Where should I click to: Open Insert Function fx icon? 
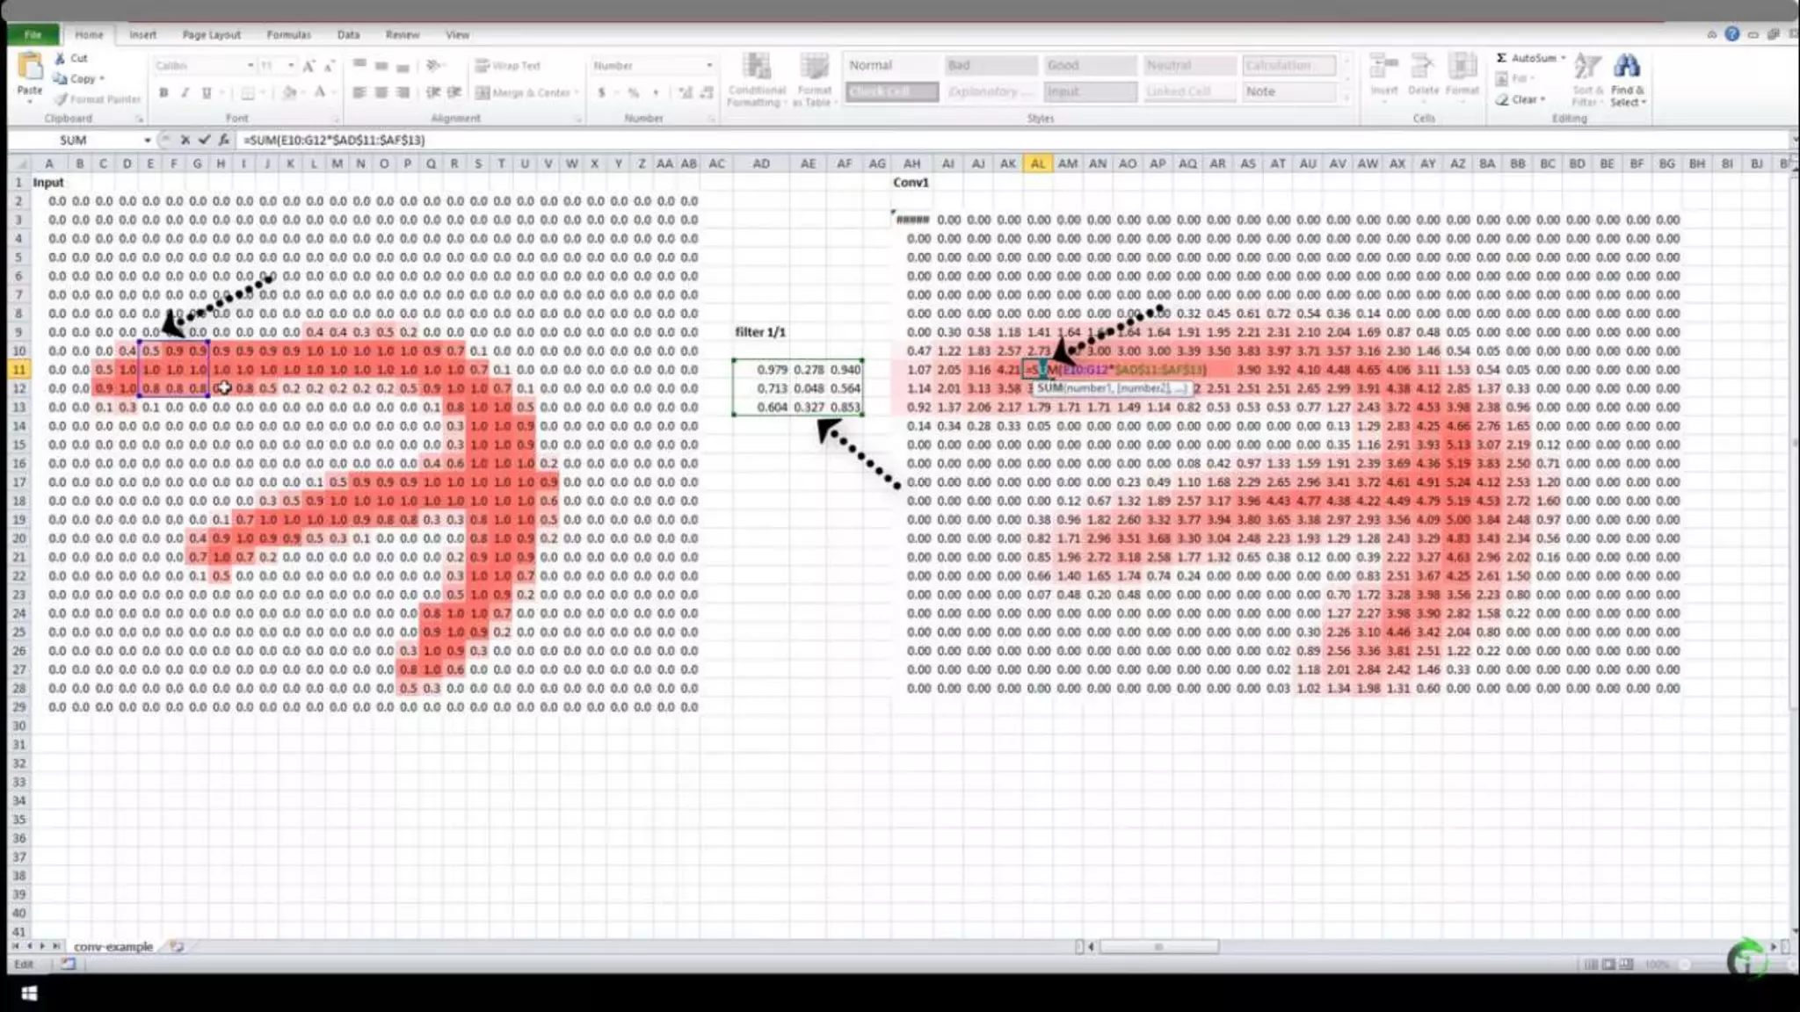point(224,140)
